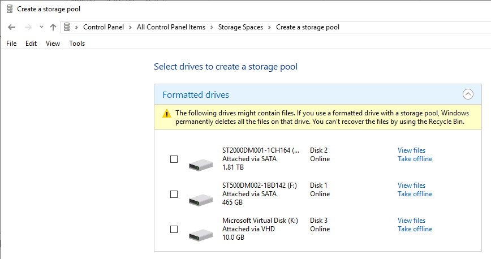Open the Edit menu
This screenshot has width=491, height=259.
[31, 44]
